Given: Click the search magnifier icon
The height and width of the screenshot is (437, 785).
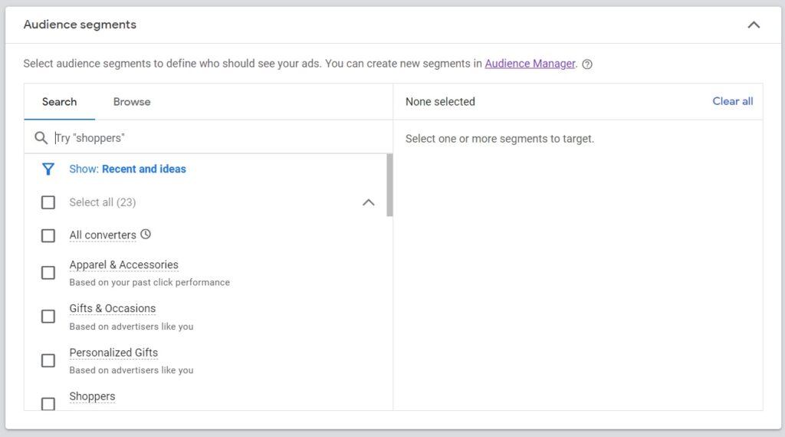Looking at the screenshot, I should pyautogui.click(x=41, y=138).
